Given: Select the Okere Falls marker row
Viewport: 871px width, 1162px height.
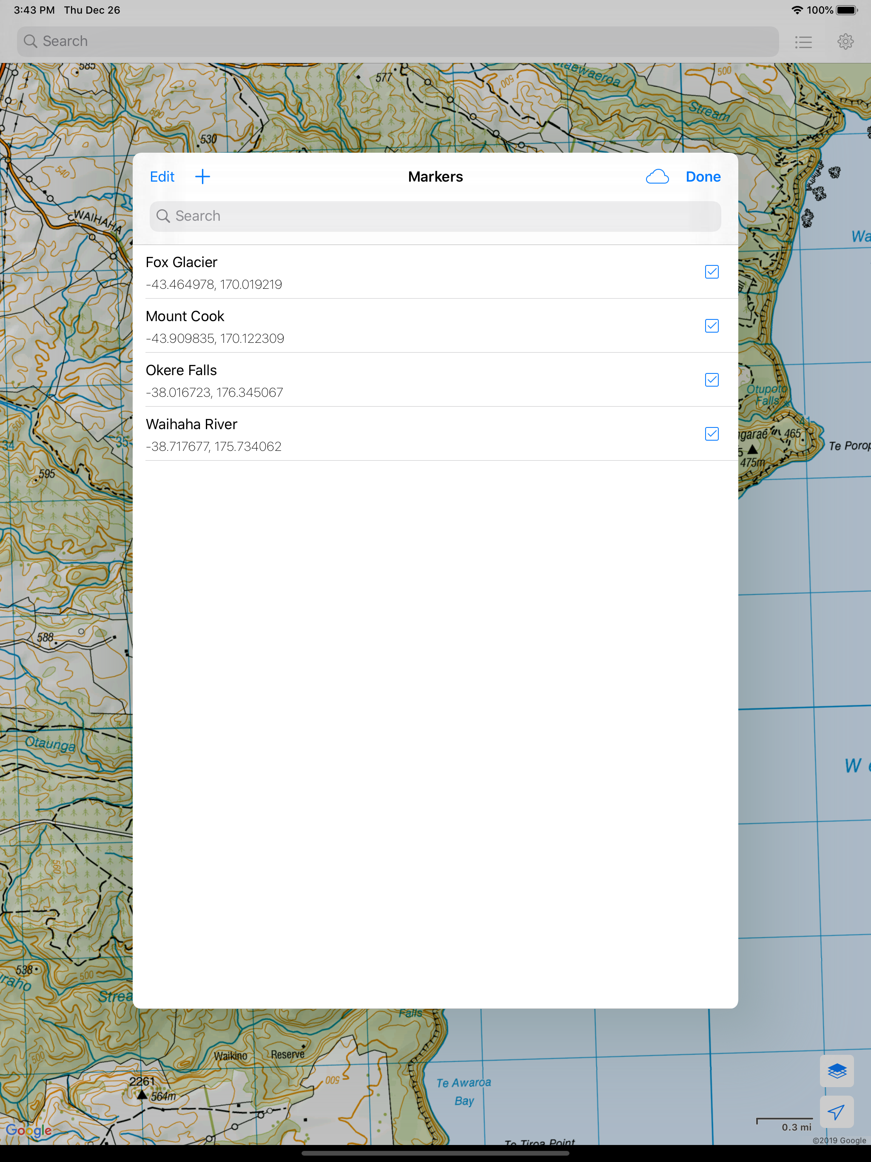Looking at the screenshot, I should [x=435, y=380].
